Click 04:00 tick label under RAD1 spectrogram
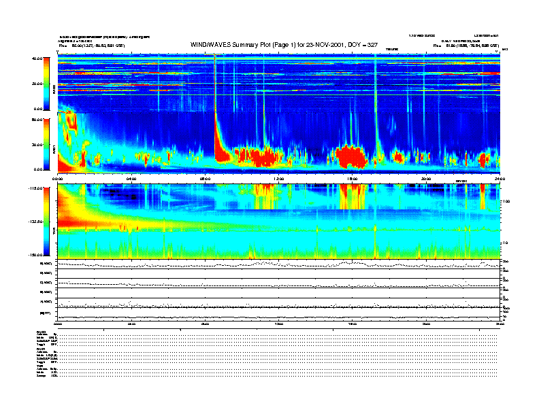 tap(131, 179)
